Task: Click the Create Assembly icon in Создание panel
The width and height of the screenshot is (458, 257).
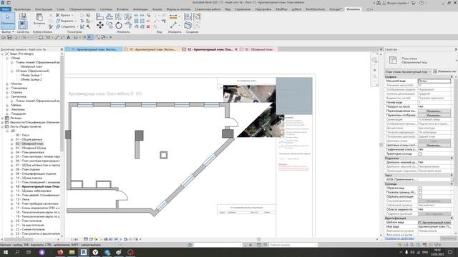Action: click(x=187, y=16)
